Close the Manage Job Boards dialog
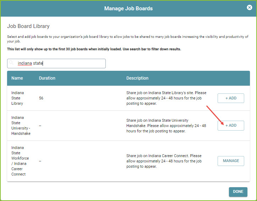The height and width of the screenshot is (201, 257). coord(249,7)
